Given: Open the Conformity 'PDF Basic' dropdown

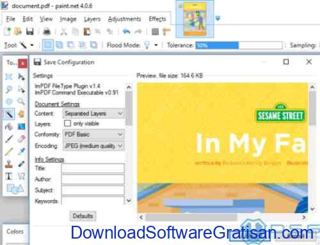Looking at the screenshot, I should [x=93, y=134].
